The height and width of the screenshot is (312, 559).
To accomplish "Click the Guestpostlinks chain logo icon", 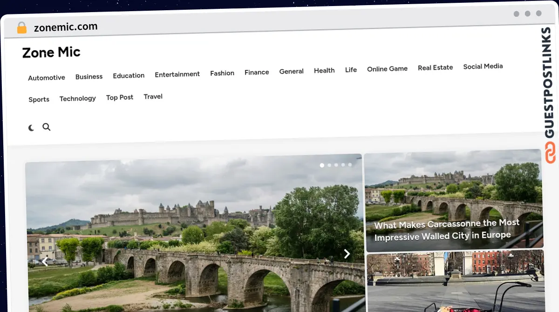I will coord(550,153).
